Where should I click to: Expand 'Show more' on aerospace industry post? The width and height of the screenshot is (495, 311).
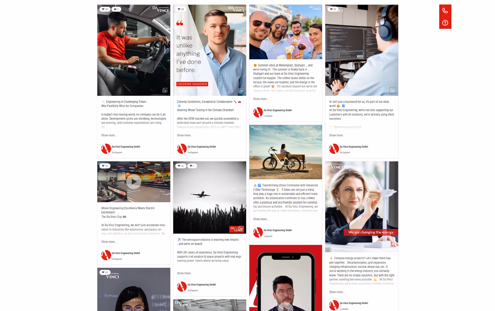click(185, 273)
